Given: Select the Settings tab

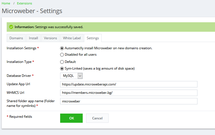Looking at the screenshot, I should 93,38.
